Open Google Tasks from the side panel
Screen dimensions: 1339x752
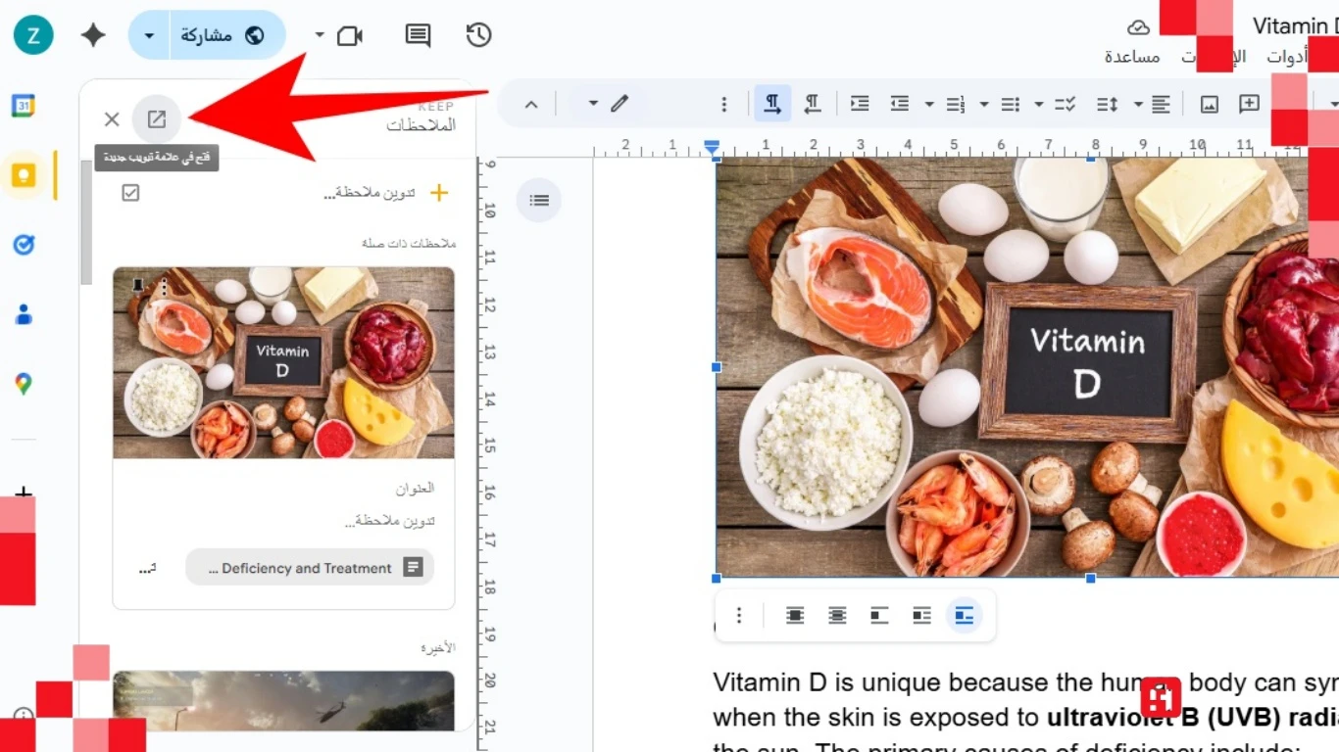24,245
